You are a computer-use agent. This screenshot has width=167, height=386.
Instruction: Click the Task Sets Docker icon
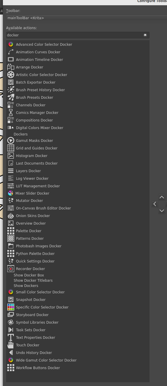(11, 330)
